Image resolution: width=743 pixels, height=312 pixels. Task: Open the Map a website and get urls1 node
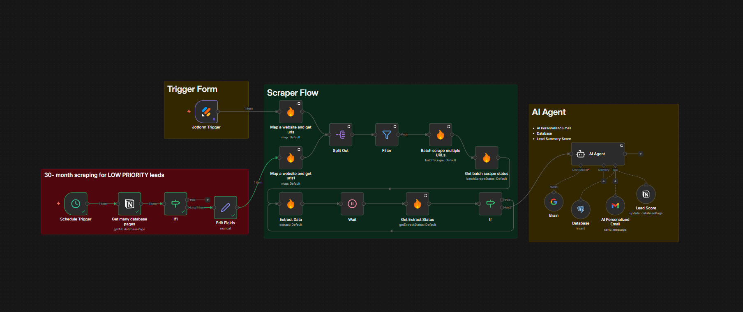[291, 158]
